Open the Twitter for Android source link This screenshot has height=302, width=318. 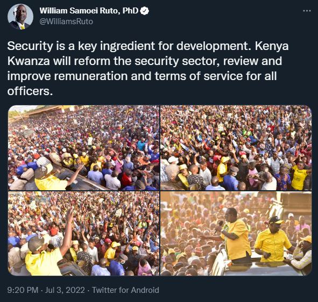pyautogui.click(x=125, y=290)
